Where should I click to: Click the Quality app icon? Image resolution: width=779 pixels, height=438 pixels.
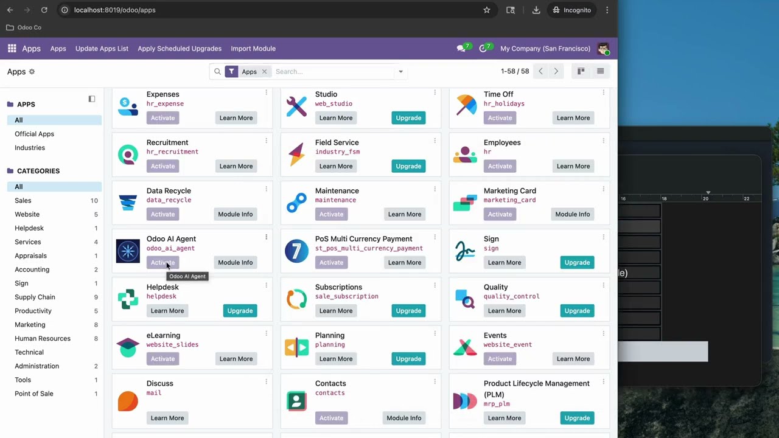(x=465, y=299)
